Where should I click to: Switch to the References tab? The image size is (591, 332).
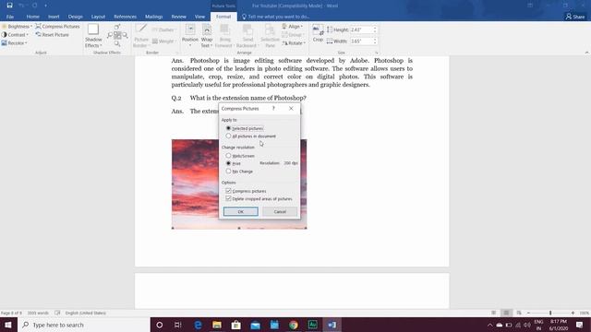tap(126, 17)
